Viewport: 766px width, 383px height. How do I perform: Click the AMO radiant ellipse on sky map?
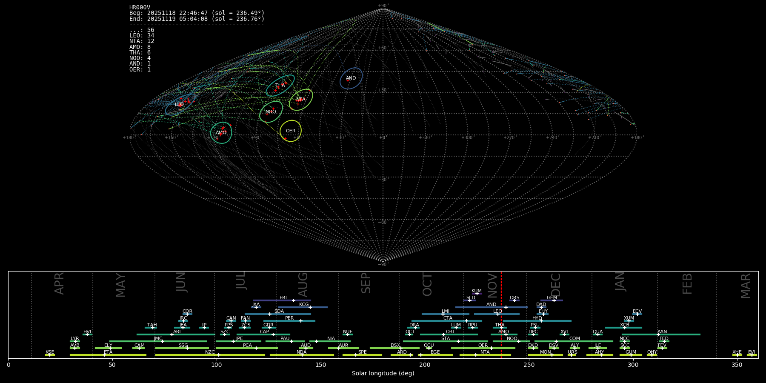221,133
